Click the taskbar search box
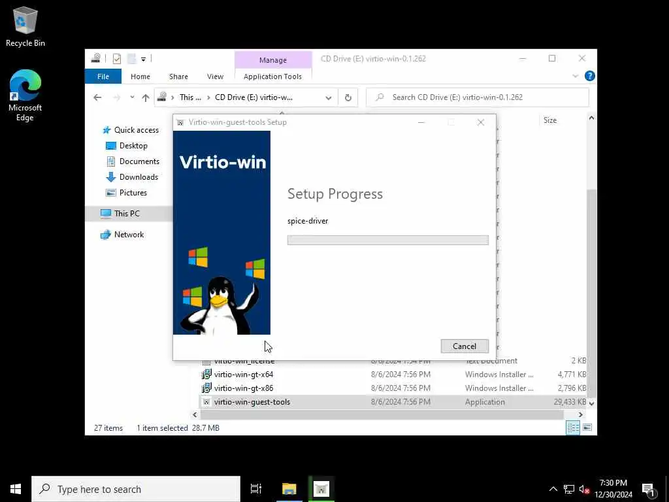Viewport: 669px width, 502px height. click(x=136, y=489)
